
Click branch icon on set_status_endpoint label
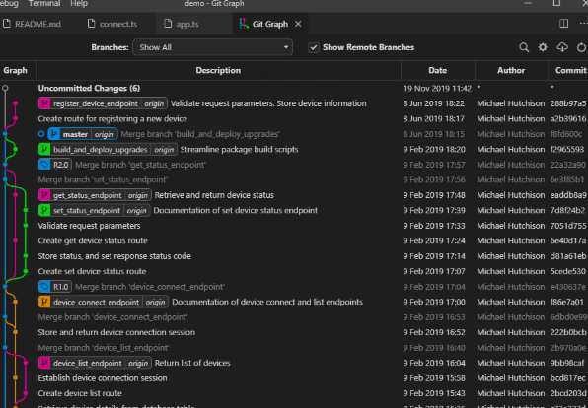click(x=44, y=211)
